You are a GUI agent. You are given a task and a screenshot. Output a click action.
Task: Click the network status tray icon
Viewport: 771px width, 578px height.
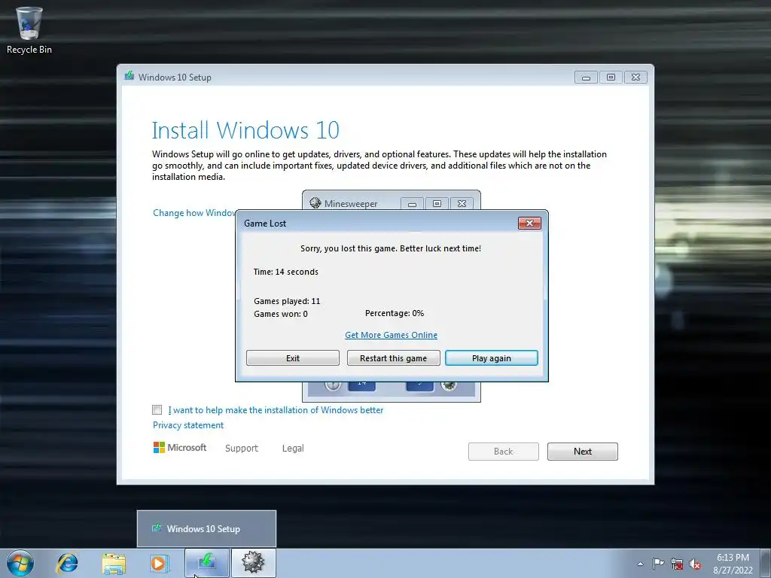(677, 564)
